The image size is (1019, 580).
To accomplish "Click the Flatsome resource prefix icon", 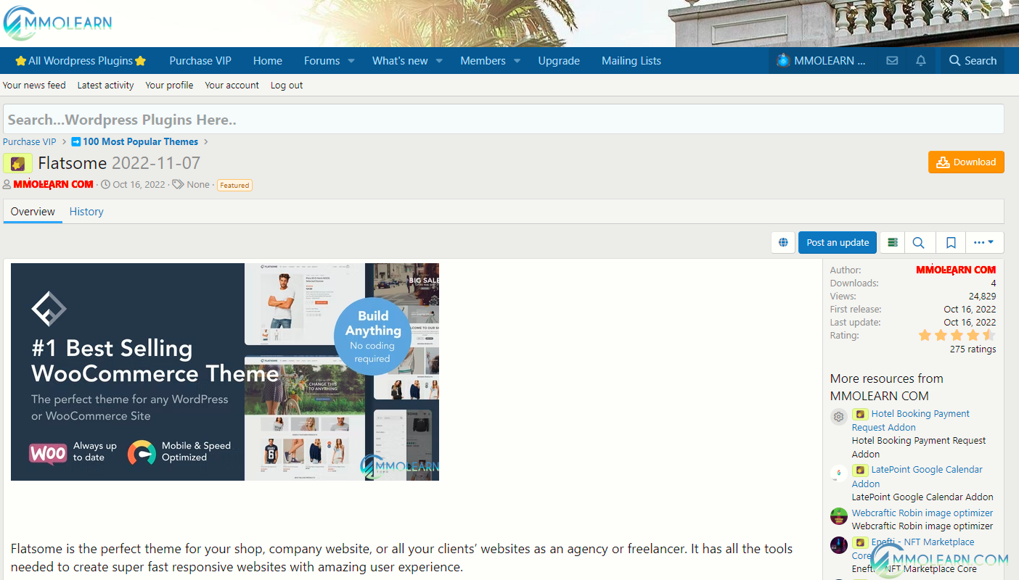I will point(18,163).
